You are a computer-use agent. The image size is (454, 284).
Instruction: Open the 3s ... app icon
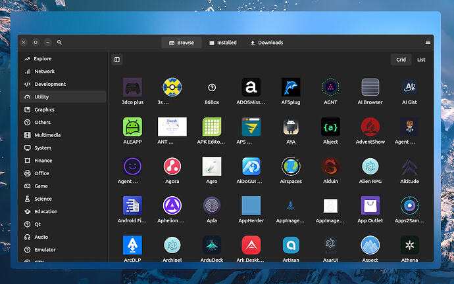tap(172, 87)
